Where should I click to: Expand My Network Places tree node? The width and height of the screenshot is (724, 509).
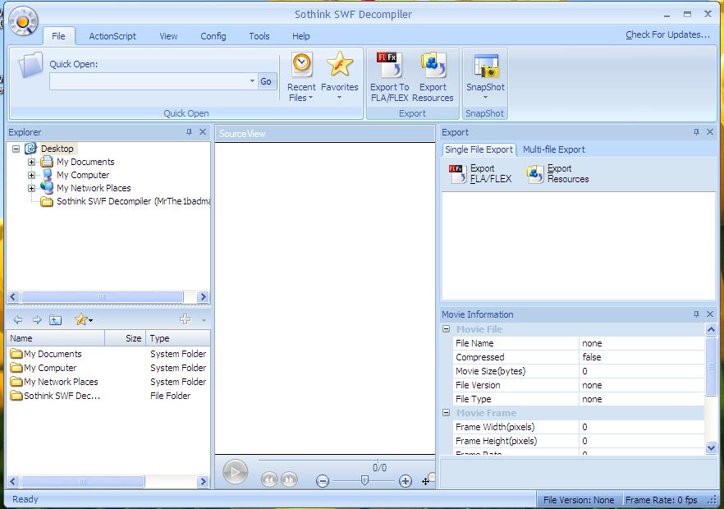[31, 188]
